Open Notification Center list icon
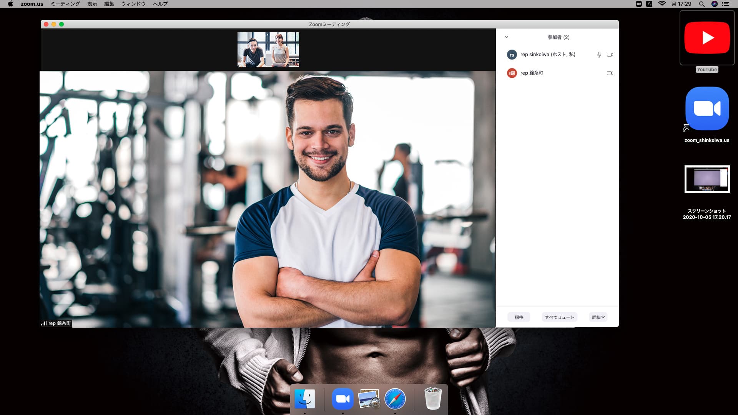 coord(726,4)
